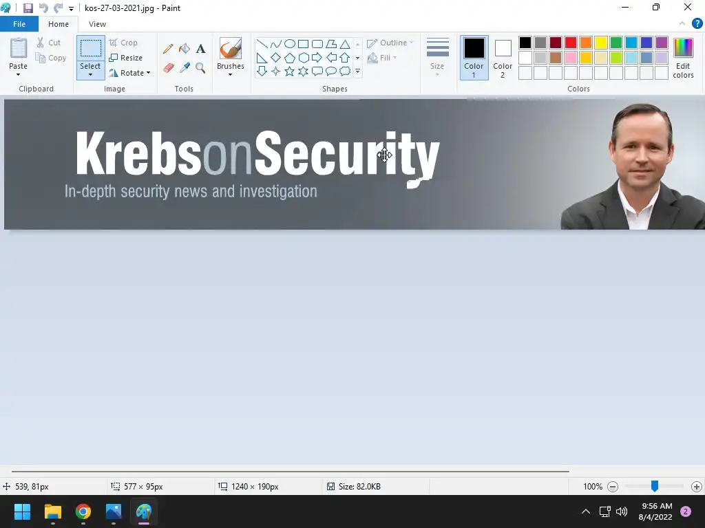Click the volume speaker tray icon
Image resolution: width=705 pixels, height=528 pixels.
click(x=622, y=511)
